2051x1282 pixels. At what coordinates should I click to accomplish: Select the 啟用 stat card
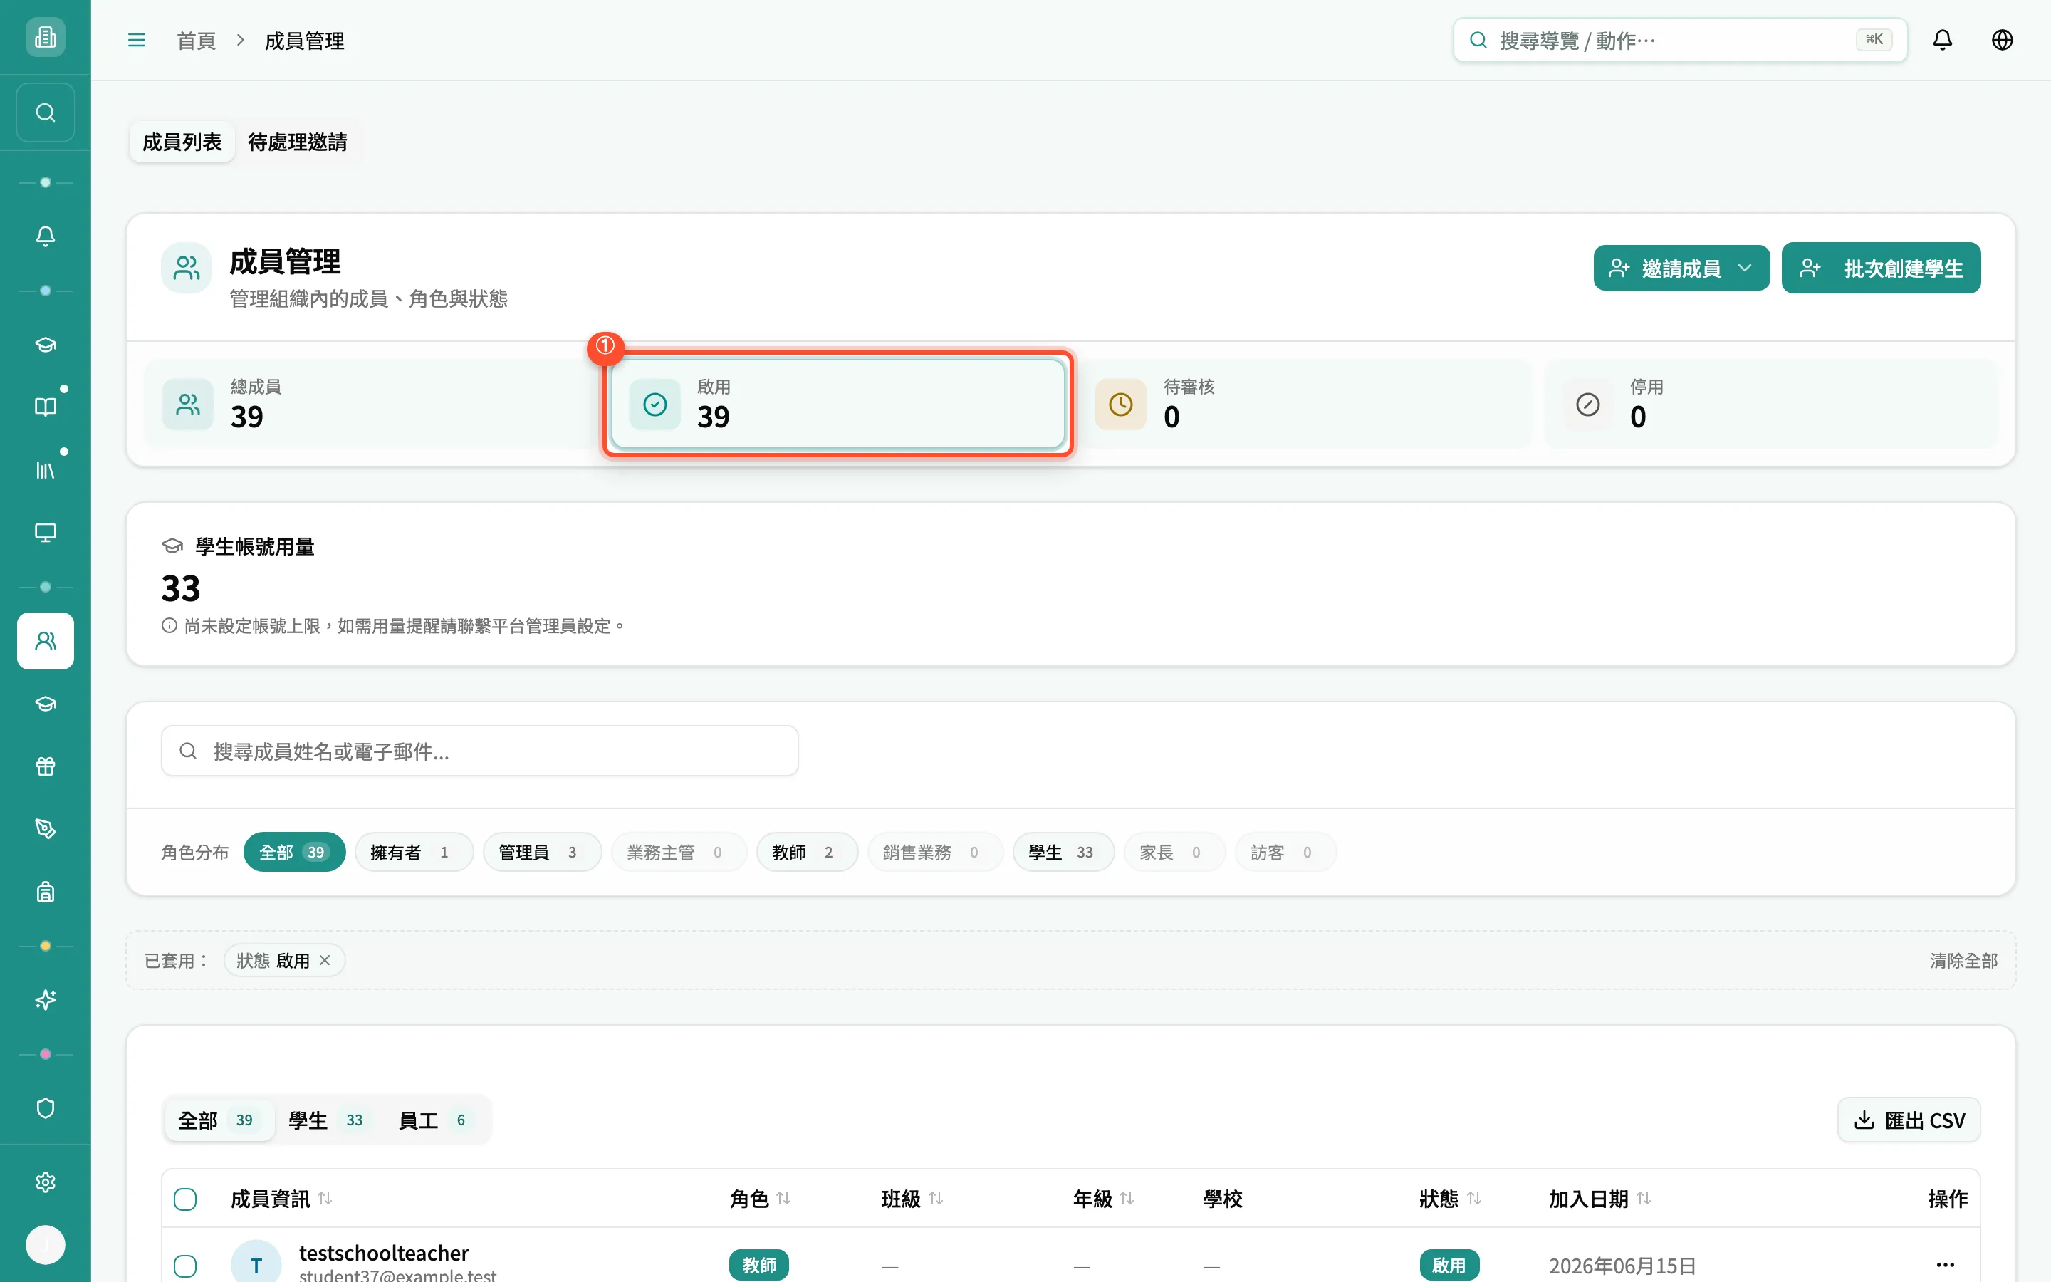(x=838, y=405)
